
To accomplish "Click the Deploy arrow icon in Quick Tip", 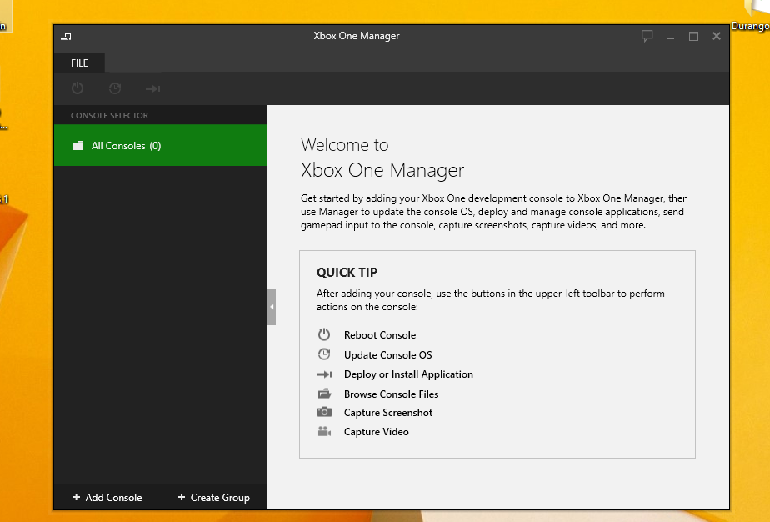I will tap(324, 374).
